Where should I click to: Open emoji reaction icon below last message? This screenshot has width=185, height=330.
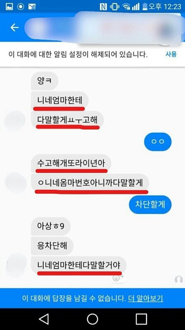tap(117, 278)
